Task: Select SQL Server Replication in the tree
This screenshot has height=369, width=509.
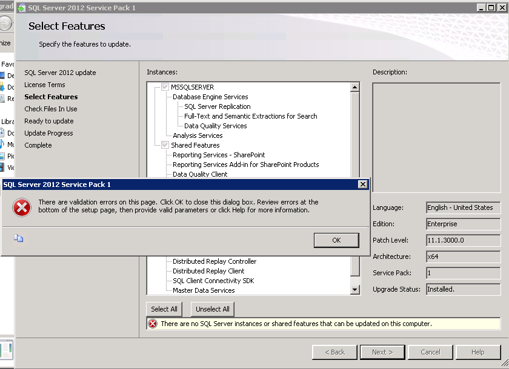Action: coord(217,106)
